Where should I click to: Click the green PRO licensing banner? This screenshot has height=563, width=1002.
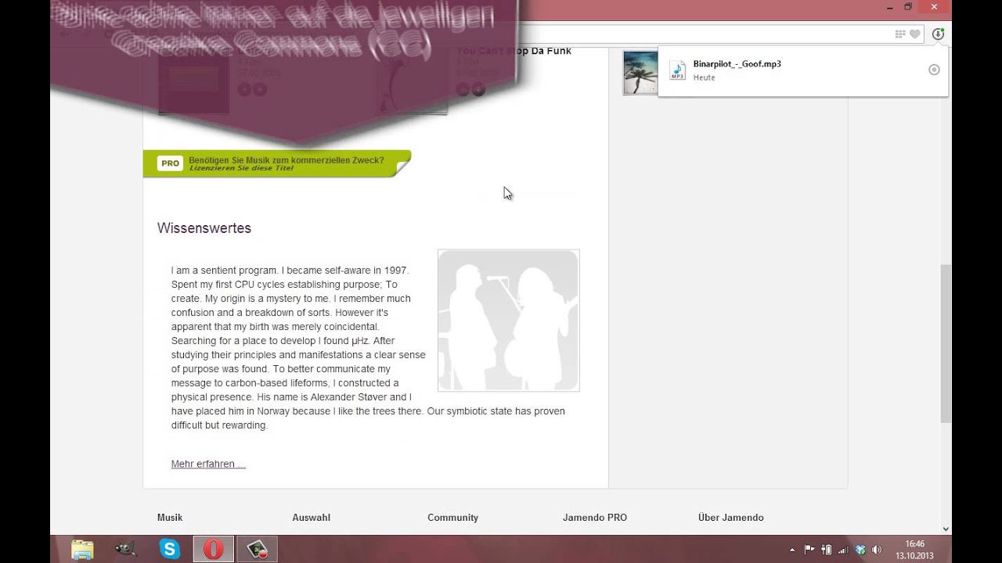click(276, 163)
